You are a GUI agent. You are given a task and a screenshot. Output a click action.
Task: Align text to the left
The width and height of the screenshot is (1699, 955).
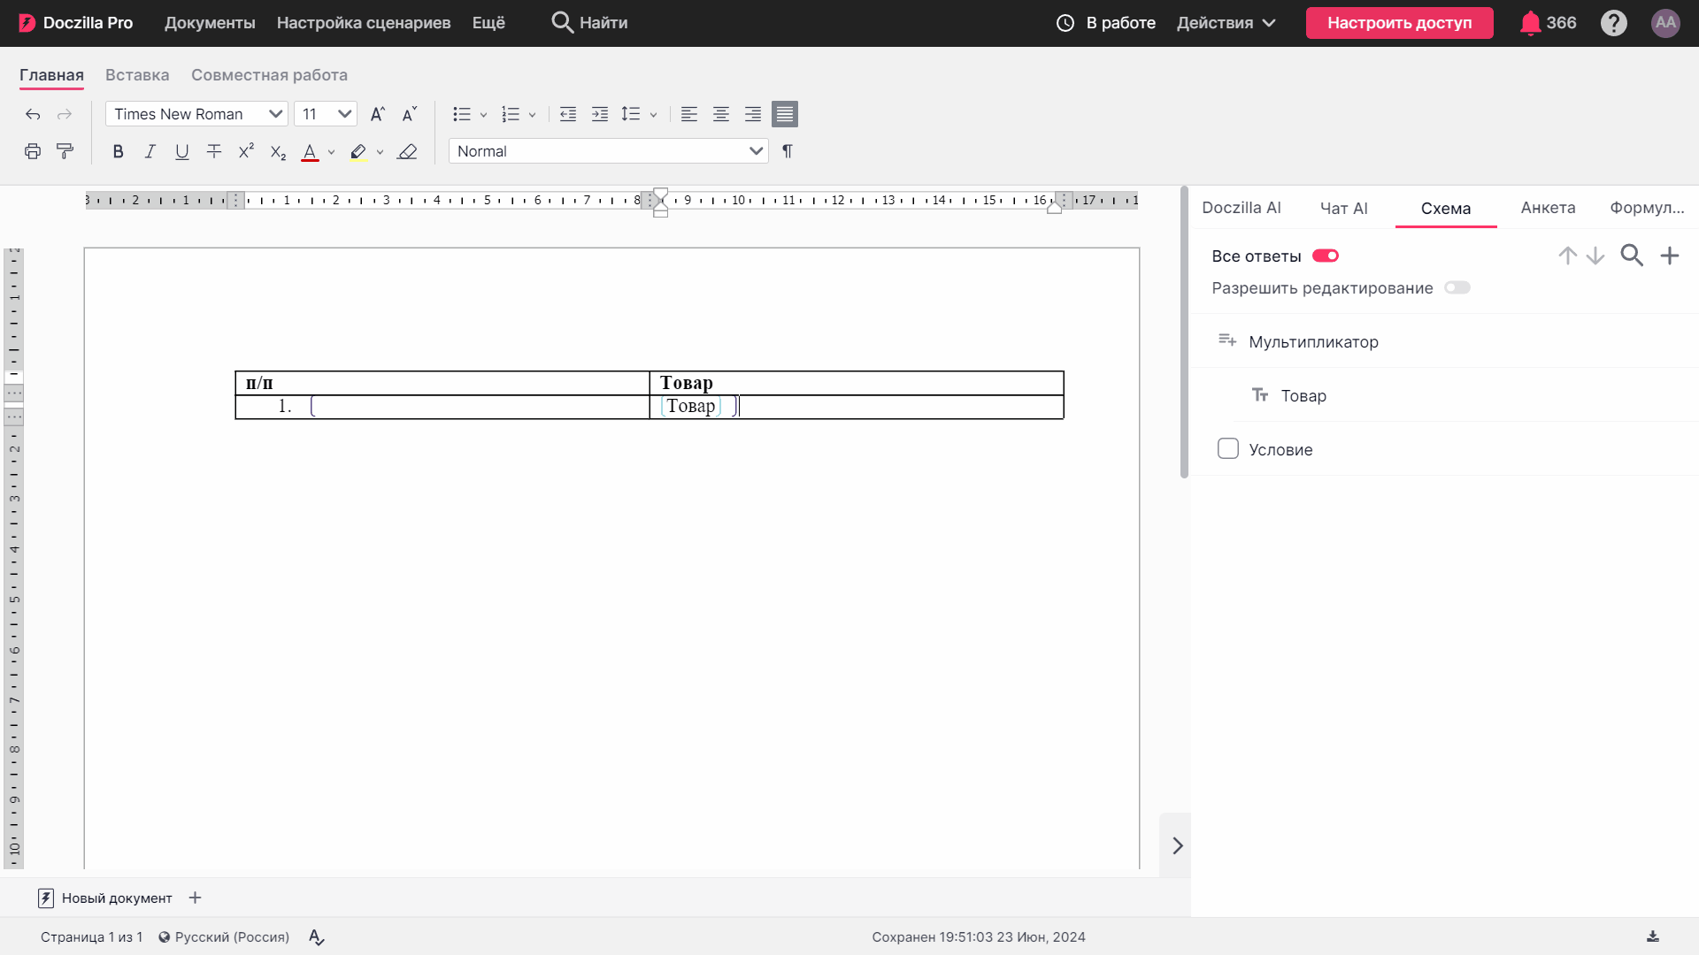(x=689, y=114)
